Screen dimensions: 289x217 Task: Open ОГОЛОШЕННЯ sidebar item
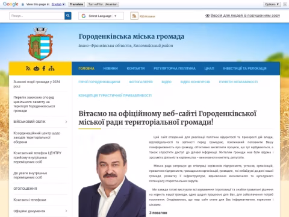(x=25, y=189)
